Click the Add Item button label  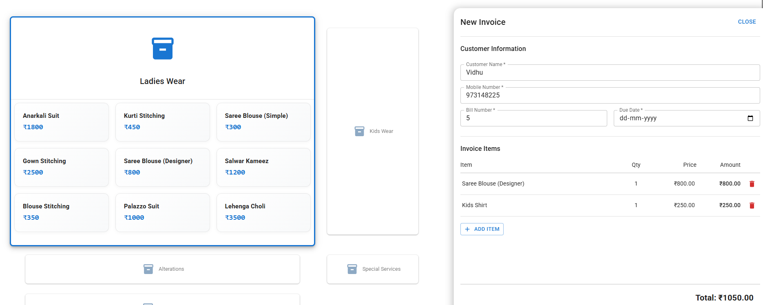487,229
